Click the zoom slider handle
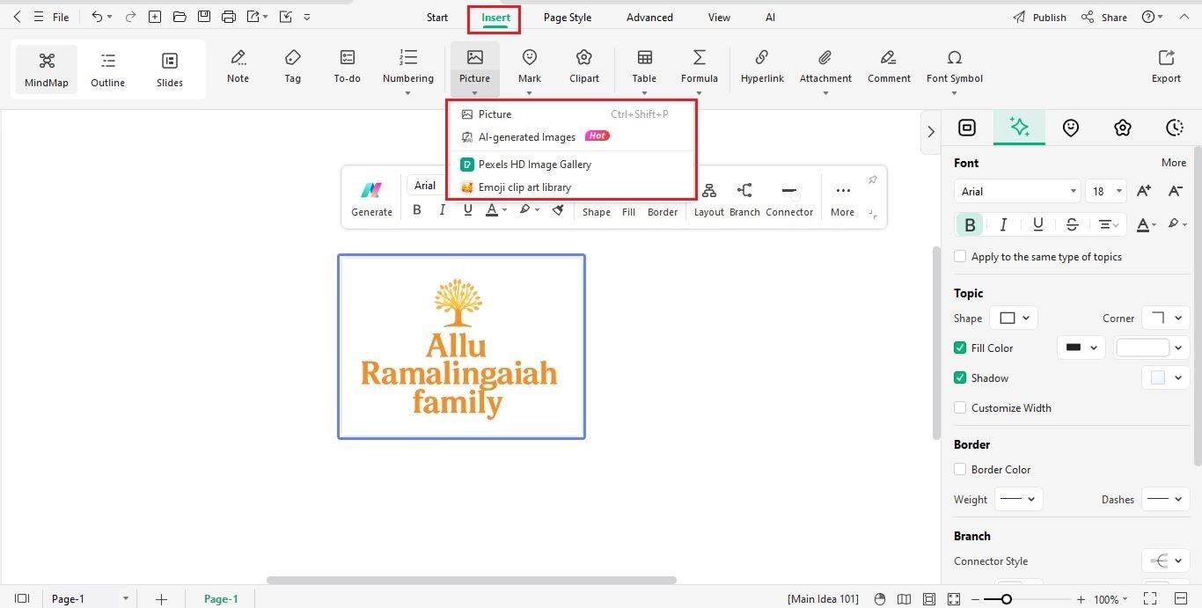The width and height of the screenshot is (1202, 608). (x=1006, y=599)
